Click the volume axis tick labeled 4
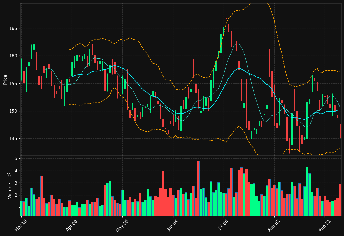The width and height of the screenshot is (344, 236). tap(16, 171)
